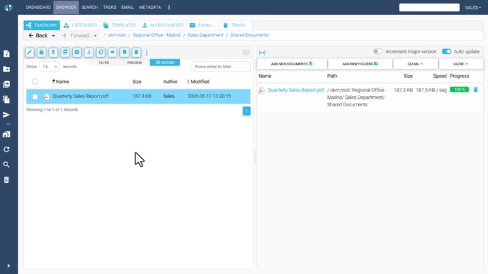The image size is (488, 274).
Task: Sort the file list by Name column
Action: pyautogui.click(x=61, y=82)
